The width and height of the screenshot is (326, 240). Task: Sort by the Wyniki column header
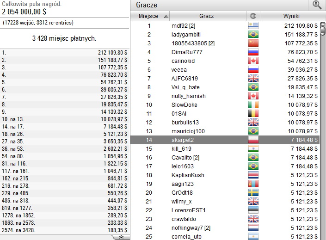[291, 16]
